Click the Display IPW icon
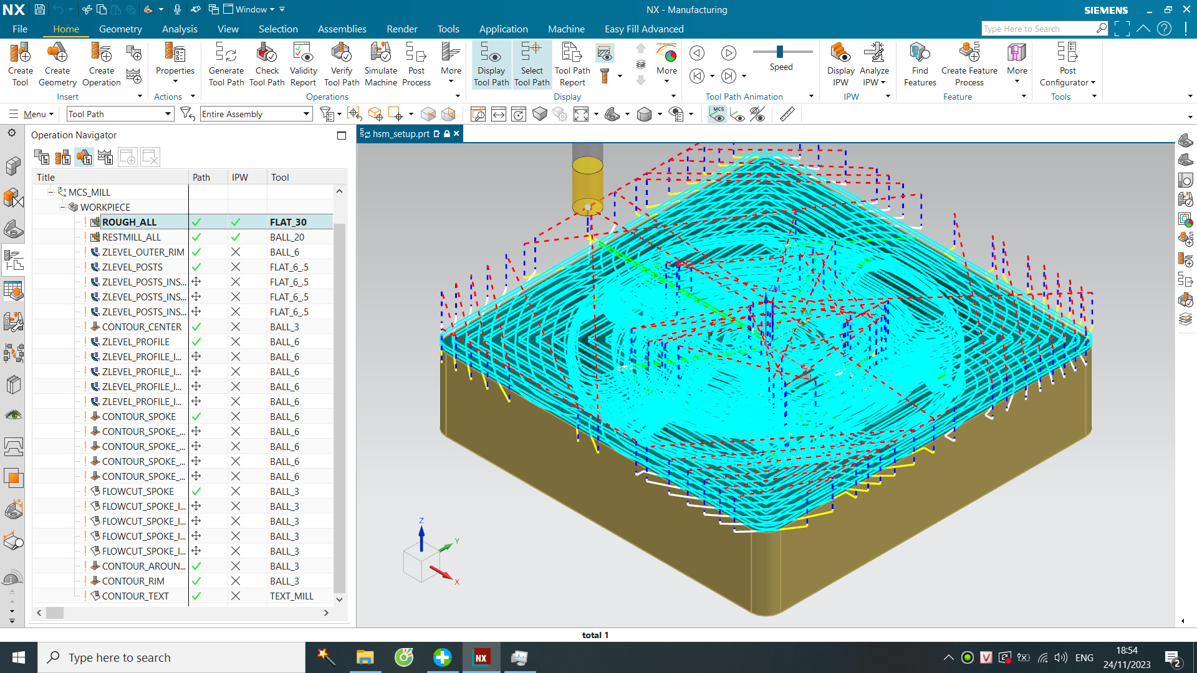Image resolution: width=1197 pixels, height=673 pixels. pos(840,64)
